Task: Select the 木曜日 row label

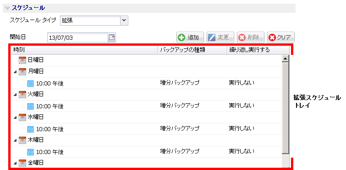Action: point(36,140)
